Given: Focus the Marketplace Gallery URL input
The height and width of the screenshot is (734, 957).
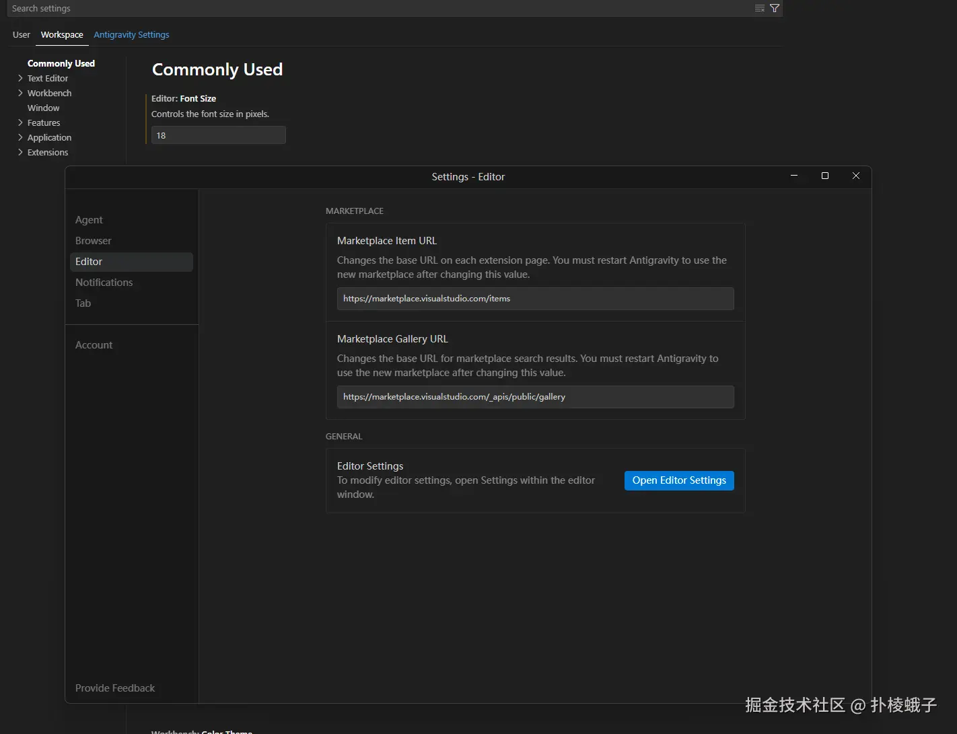Looking at the screenshot, I should point(535,397).
